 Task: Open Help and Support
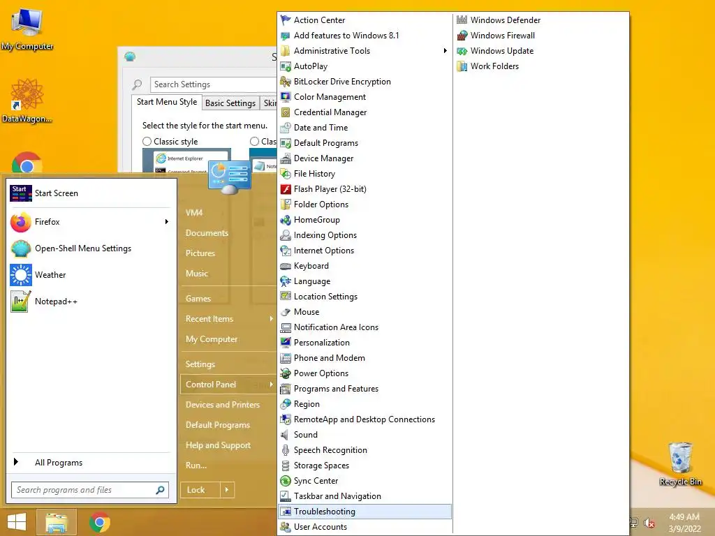(x=218, y=445)
